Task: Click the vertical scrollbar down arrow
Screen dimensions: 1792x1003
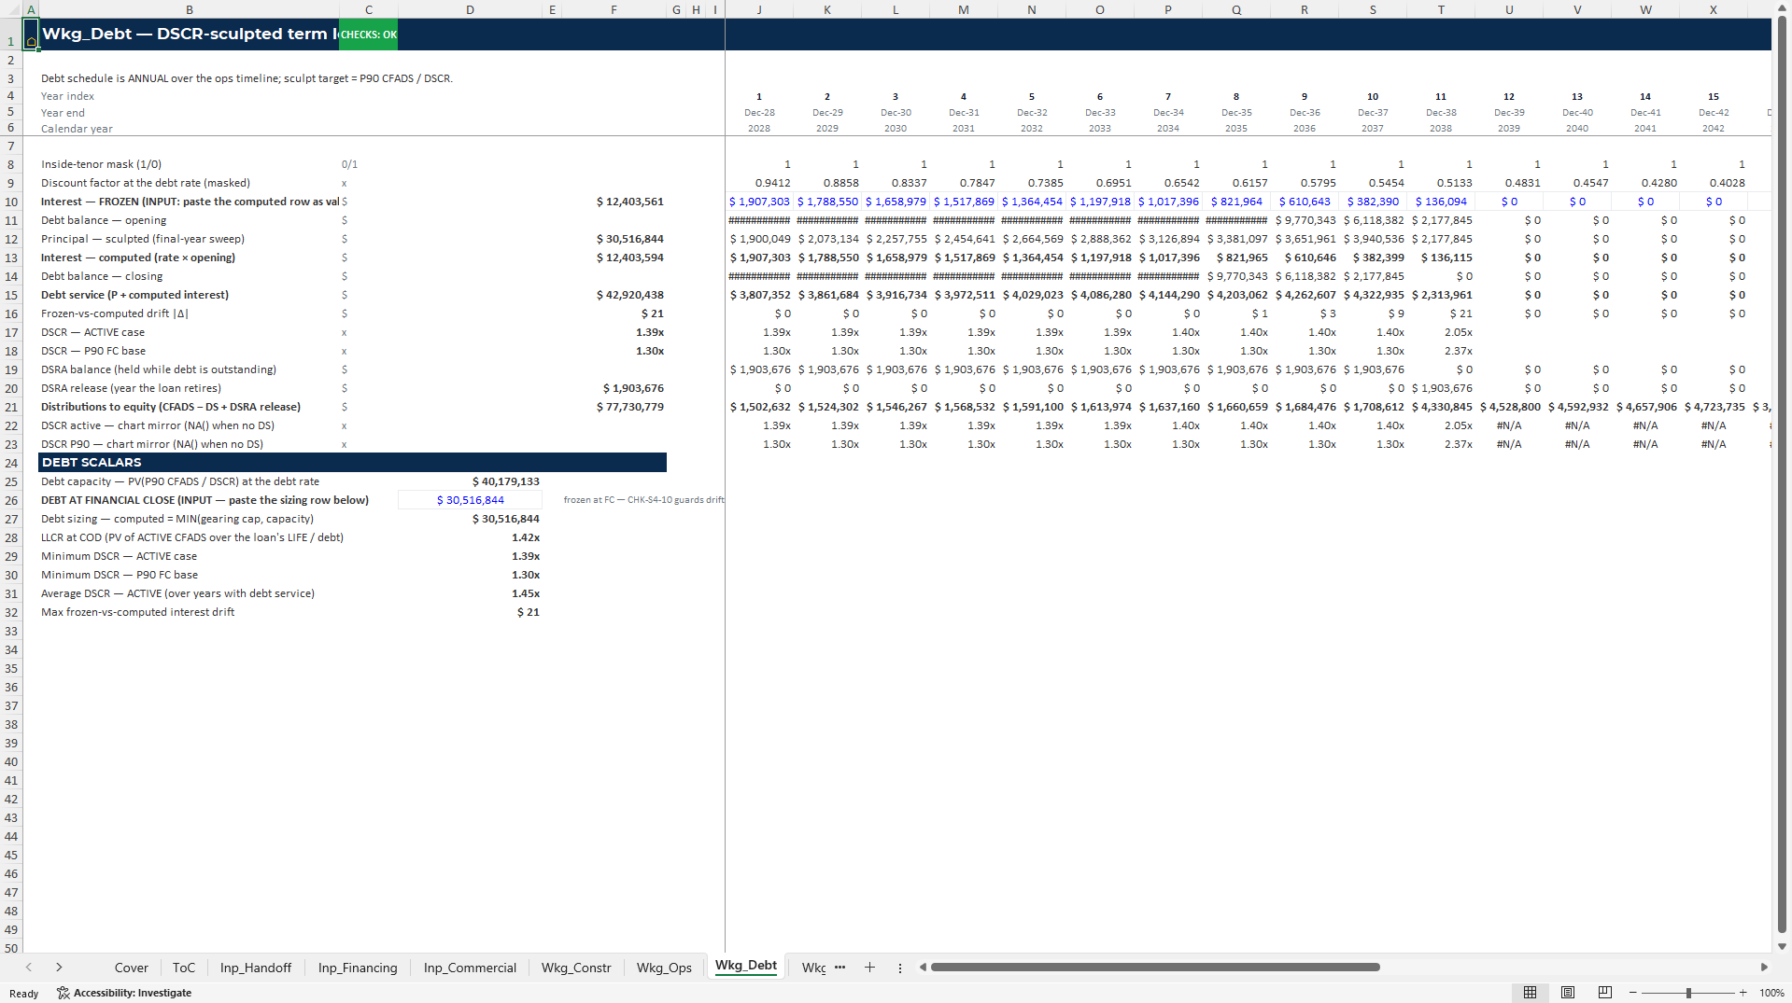Action: (x=1782, y=946)
